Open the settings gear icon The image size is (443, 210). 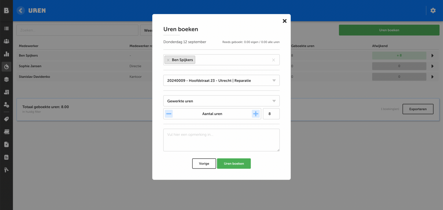click(x=433, y=11)
